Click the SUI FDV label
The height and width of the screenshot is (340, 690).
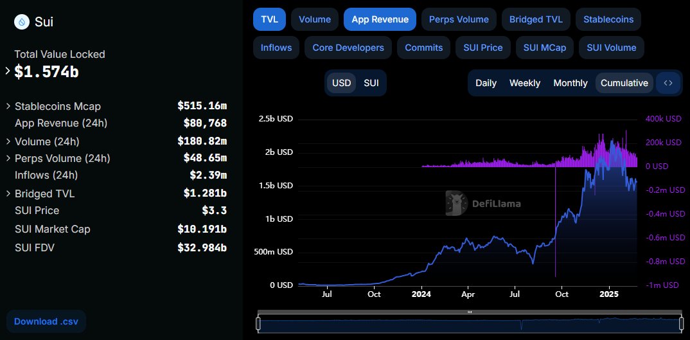(x=34, y=247)
